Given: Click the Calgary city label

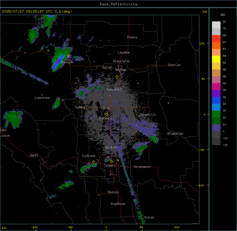Looking at the screenshot, I should 110,165.
